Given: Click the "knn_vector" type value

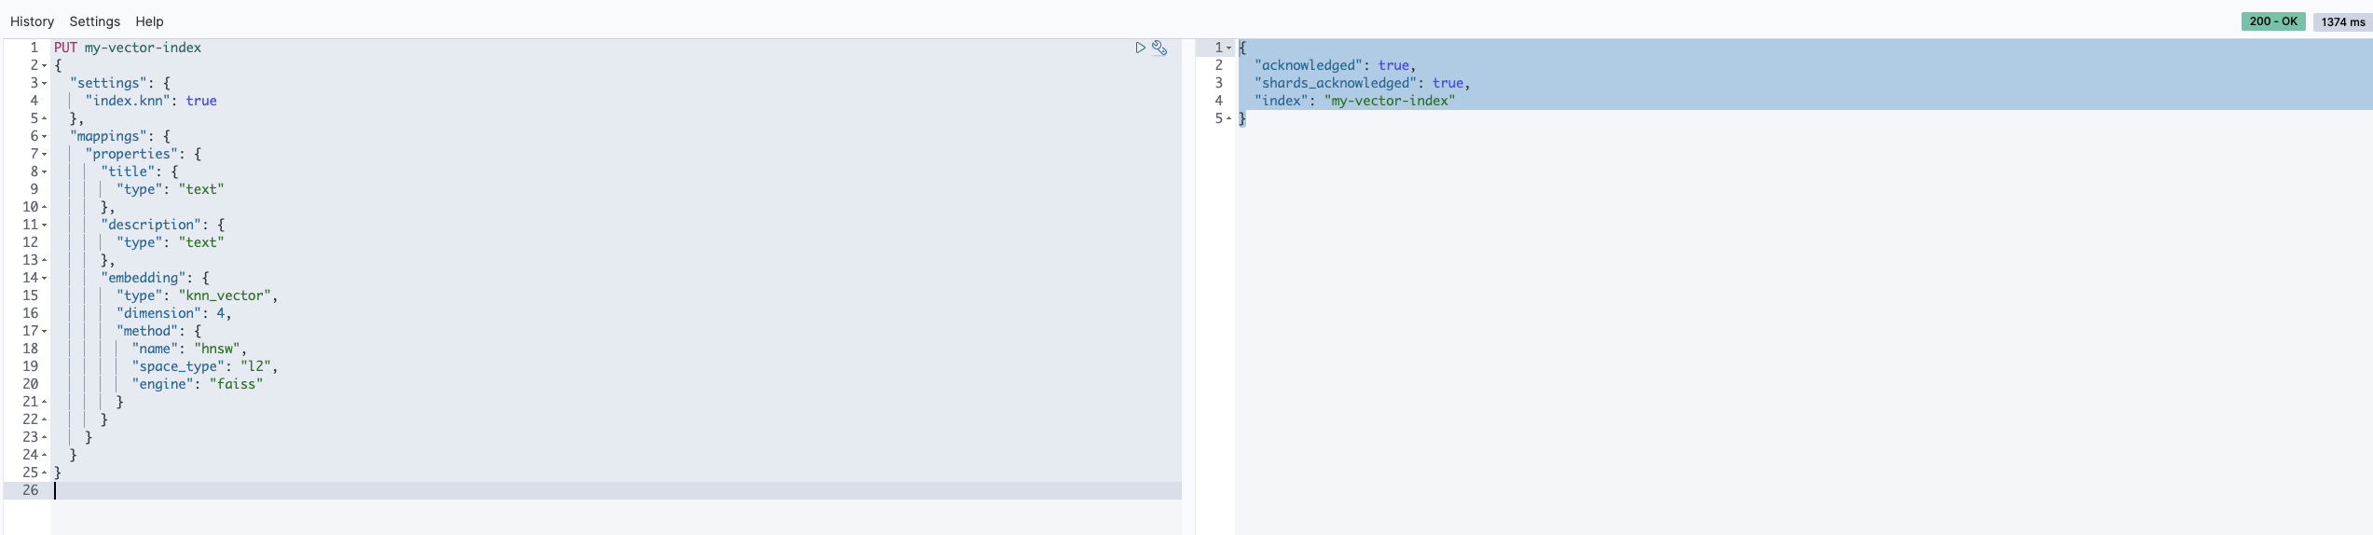Looking at the screenshot, I should point(225,295).
